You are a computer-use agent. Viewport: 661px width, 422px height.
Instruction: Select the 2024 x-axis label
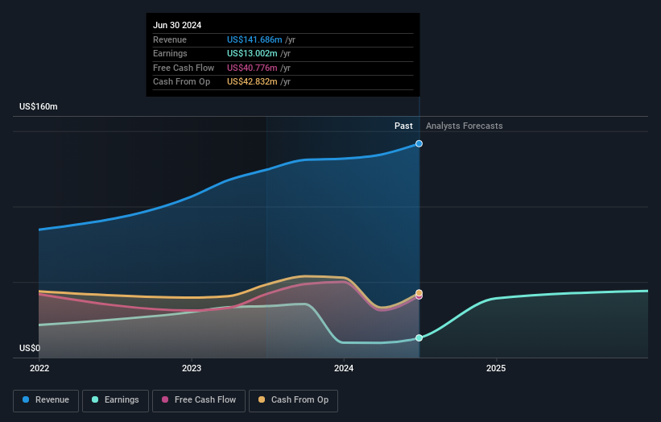point(344,368)
